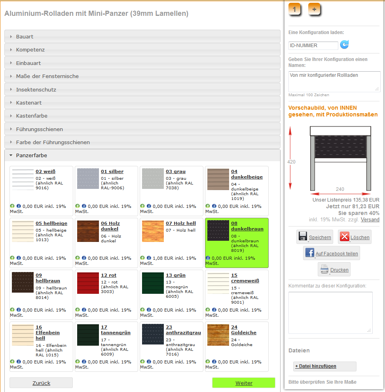Click the reload configuration arrow icon
Image resolution: width=385 pixels, height=392 pixels.
coord(344,45)
